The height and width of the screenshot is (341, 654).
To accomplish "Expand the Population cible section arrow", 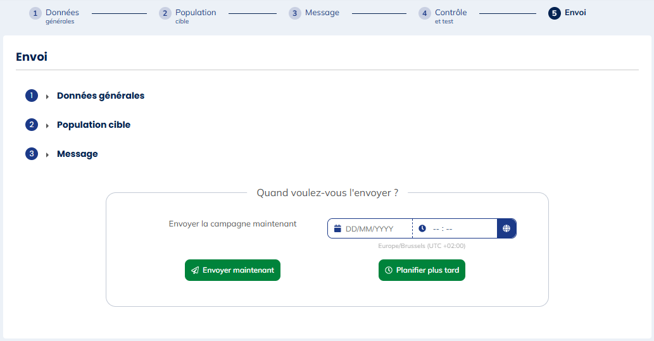I will tap(47, 125).
